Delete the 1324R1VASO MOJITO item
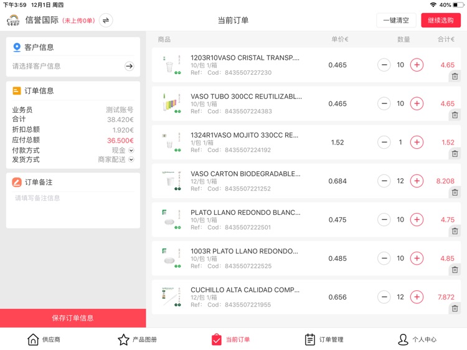Viewport: 467px width, 350px height. (x=455, y=154)
